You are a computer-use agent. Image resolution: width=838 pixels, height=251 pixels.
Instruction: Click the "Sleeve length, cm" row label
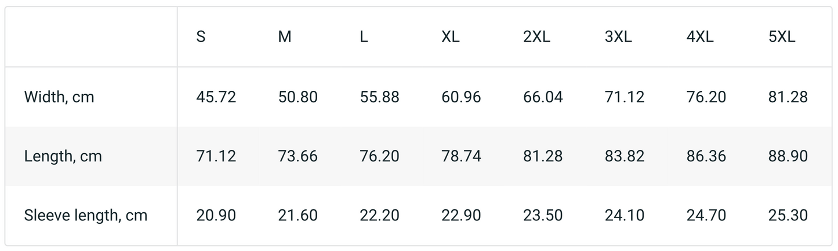86,216
